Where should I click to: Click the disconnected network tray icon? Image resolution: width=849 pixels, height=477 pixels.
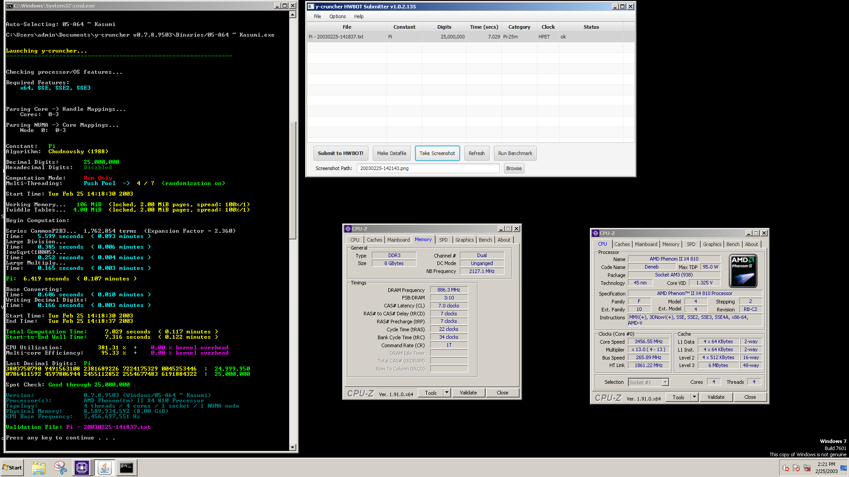pyautogui.click(x=807, y=468)
